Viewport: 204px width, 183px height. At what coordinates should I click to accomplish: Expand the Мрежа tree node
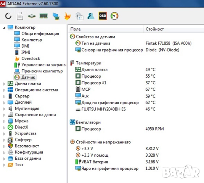tap(4, 121)
